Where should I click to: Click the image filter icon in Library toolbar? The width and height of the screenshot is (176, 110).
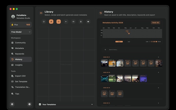pyautogui.click(x=81, y=21)
